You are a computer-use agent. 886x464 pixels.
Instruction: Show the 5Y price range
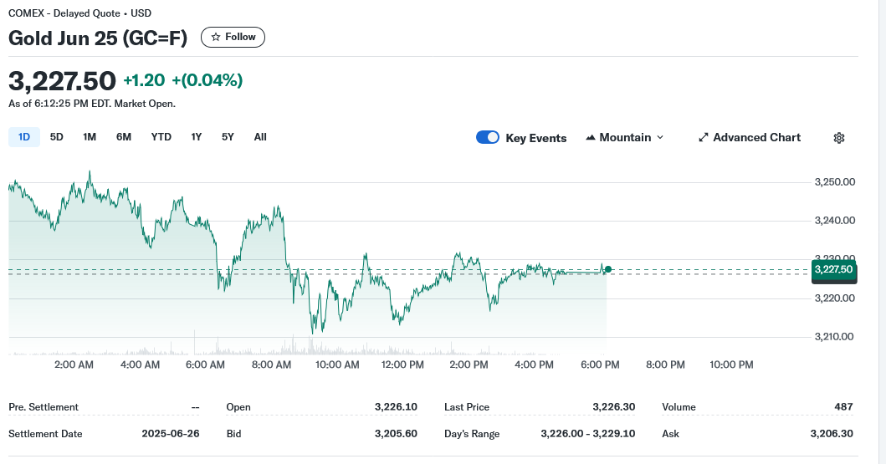[x=228, y=137]
